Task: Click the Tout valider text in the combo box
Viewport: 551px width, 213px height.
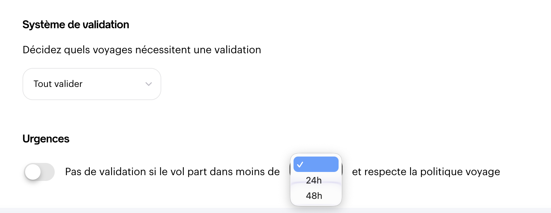Action: pos(58,84)
